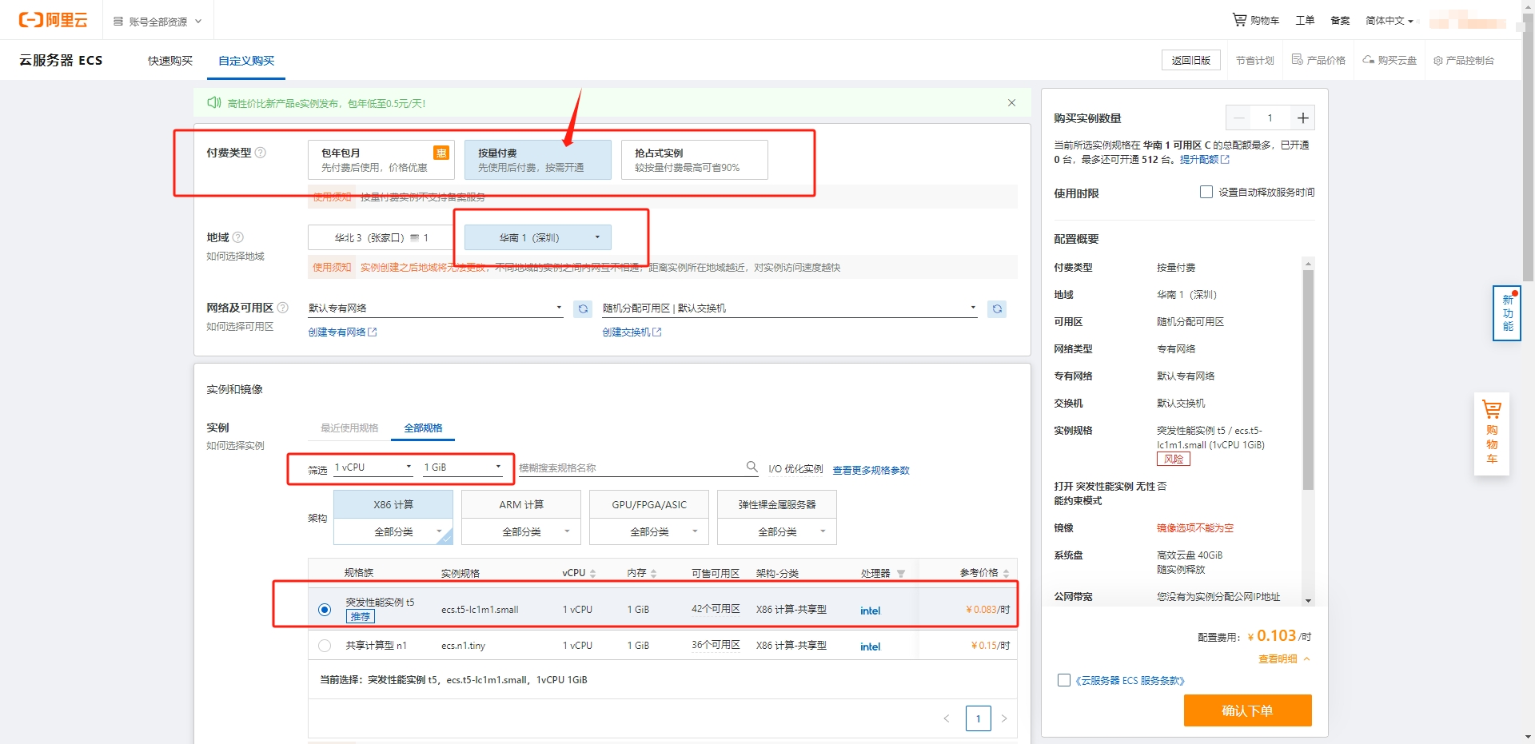Refresh the vSwitch list
The height and width of the screenshot is (744, 1535).
tap(997, 308)
